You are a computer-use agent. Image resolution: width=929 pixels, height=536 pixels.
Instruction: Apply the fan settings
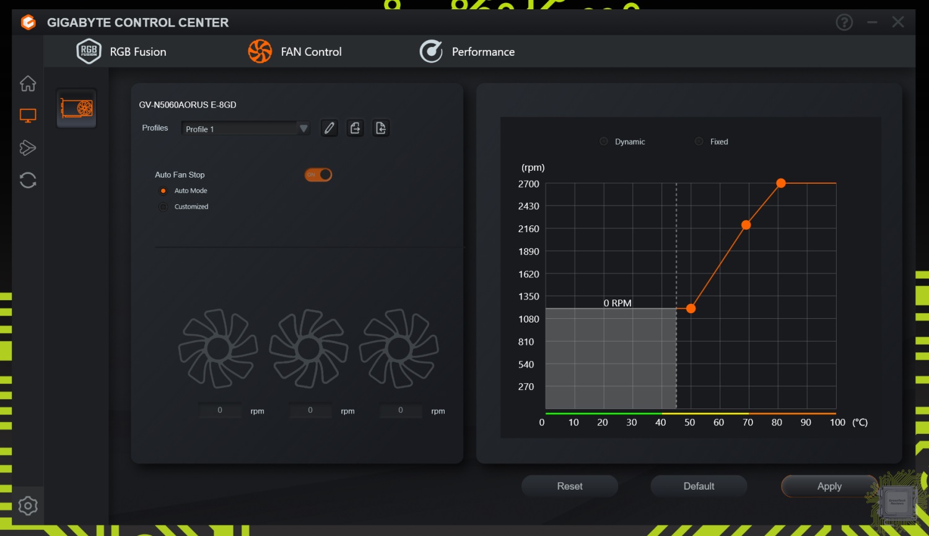(829, 486)
